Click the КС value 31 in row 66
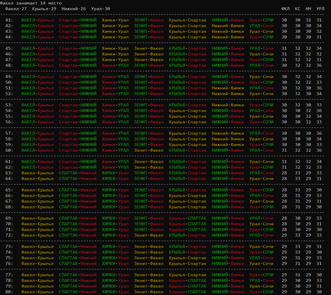The image size is (331, 295). point(297,195)
